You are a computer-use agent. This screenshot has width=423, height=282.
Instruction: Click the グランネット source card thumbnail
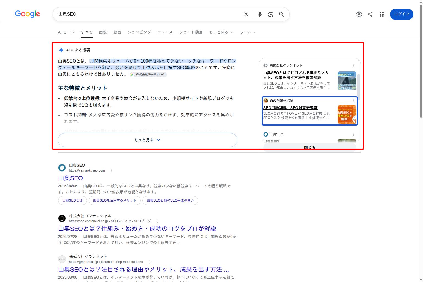347,81
